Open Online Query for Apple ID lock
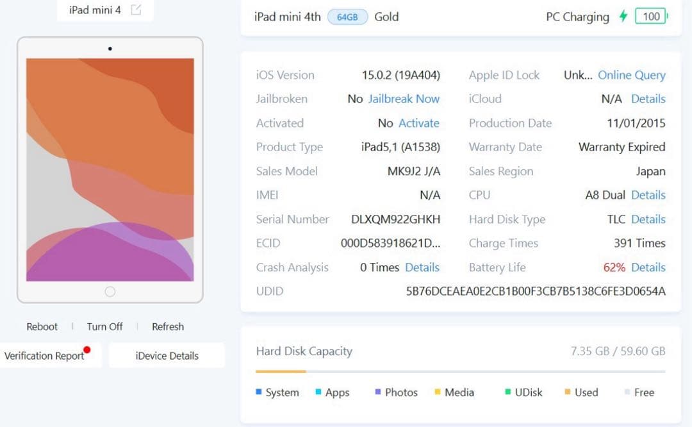 click(x=632, y=75)
